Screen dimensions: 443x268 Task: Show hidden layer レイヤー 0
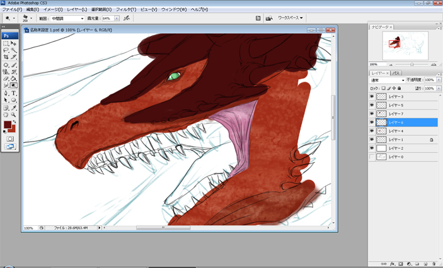click(x=372, y=157)
